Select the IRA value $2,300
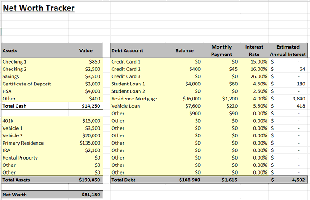Screen dimensions: 310x200 click(x=93, y=150)
